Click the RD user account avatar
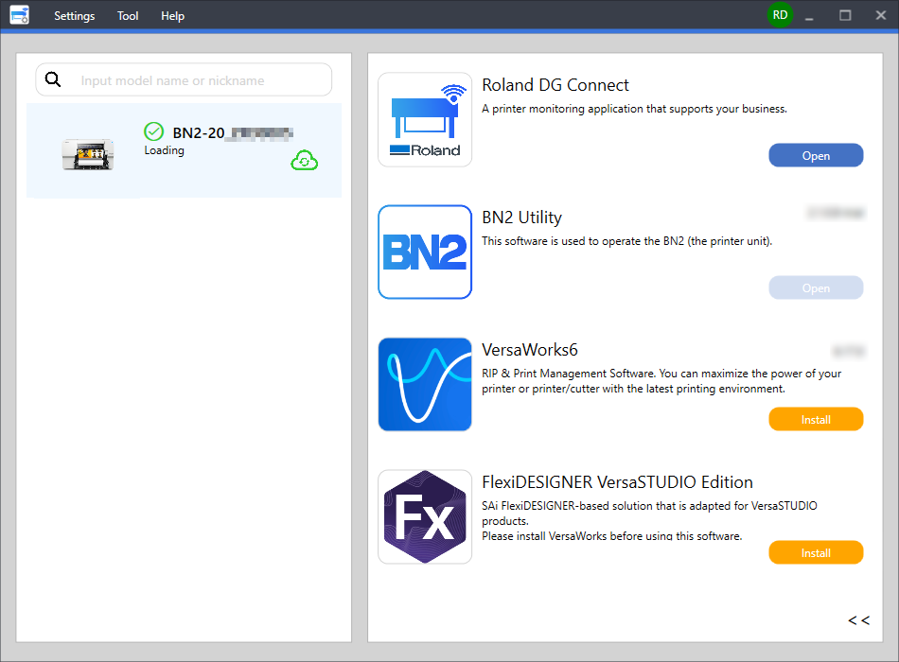 click(x=780, y=15)
